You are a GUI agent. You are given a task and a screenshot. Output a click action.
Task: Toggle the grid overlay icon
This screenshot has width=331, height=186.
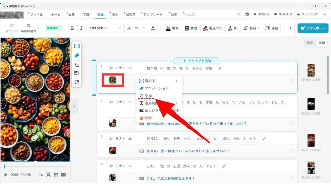56,175
